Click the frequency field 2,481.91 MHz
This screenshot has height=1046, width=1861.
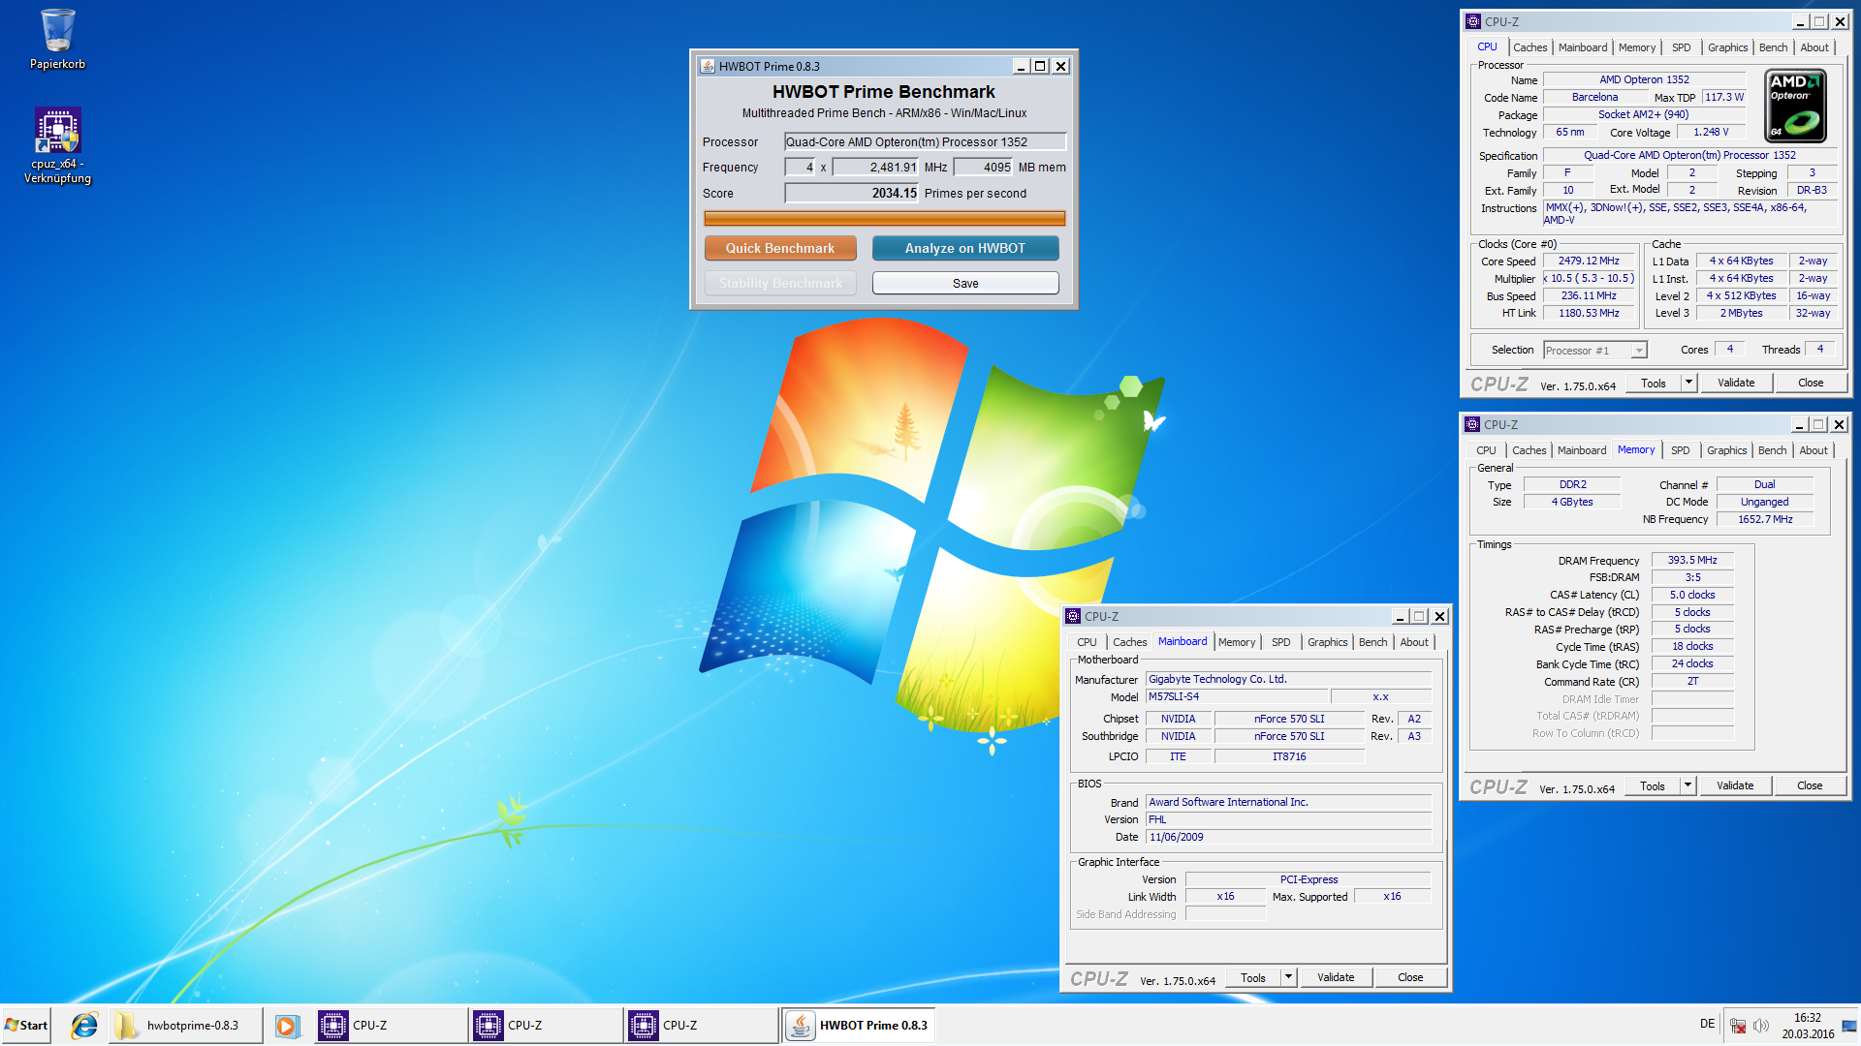[875, 167]
